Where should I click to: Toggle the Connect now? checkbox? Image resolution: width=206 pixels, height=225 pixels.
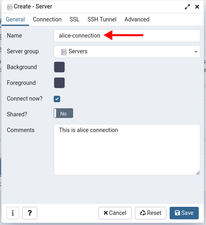[x=57, y=99]
